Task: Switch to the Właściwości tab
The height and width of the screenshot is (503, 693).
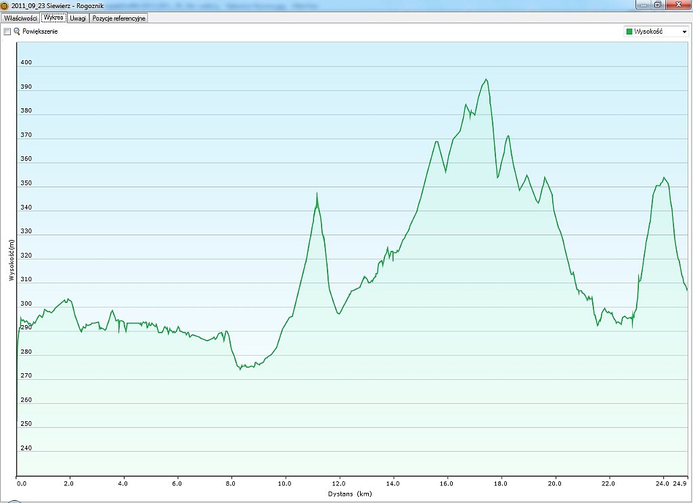Action: pyautogui.click(x=20, y=18)
